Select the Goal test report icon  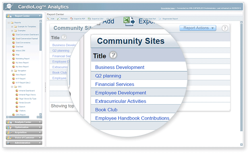pos(14,46)
